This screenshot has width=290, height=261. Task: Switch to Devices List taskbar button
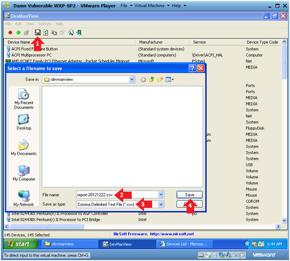coord(185,244)
